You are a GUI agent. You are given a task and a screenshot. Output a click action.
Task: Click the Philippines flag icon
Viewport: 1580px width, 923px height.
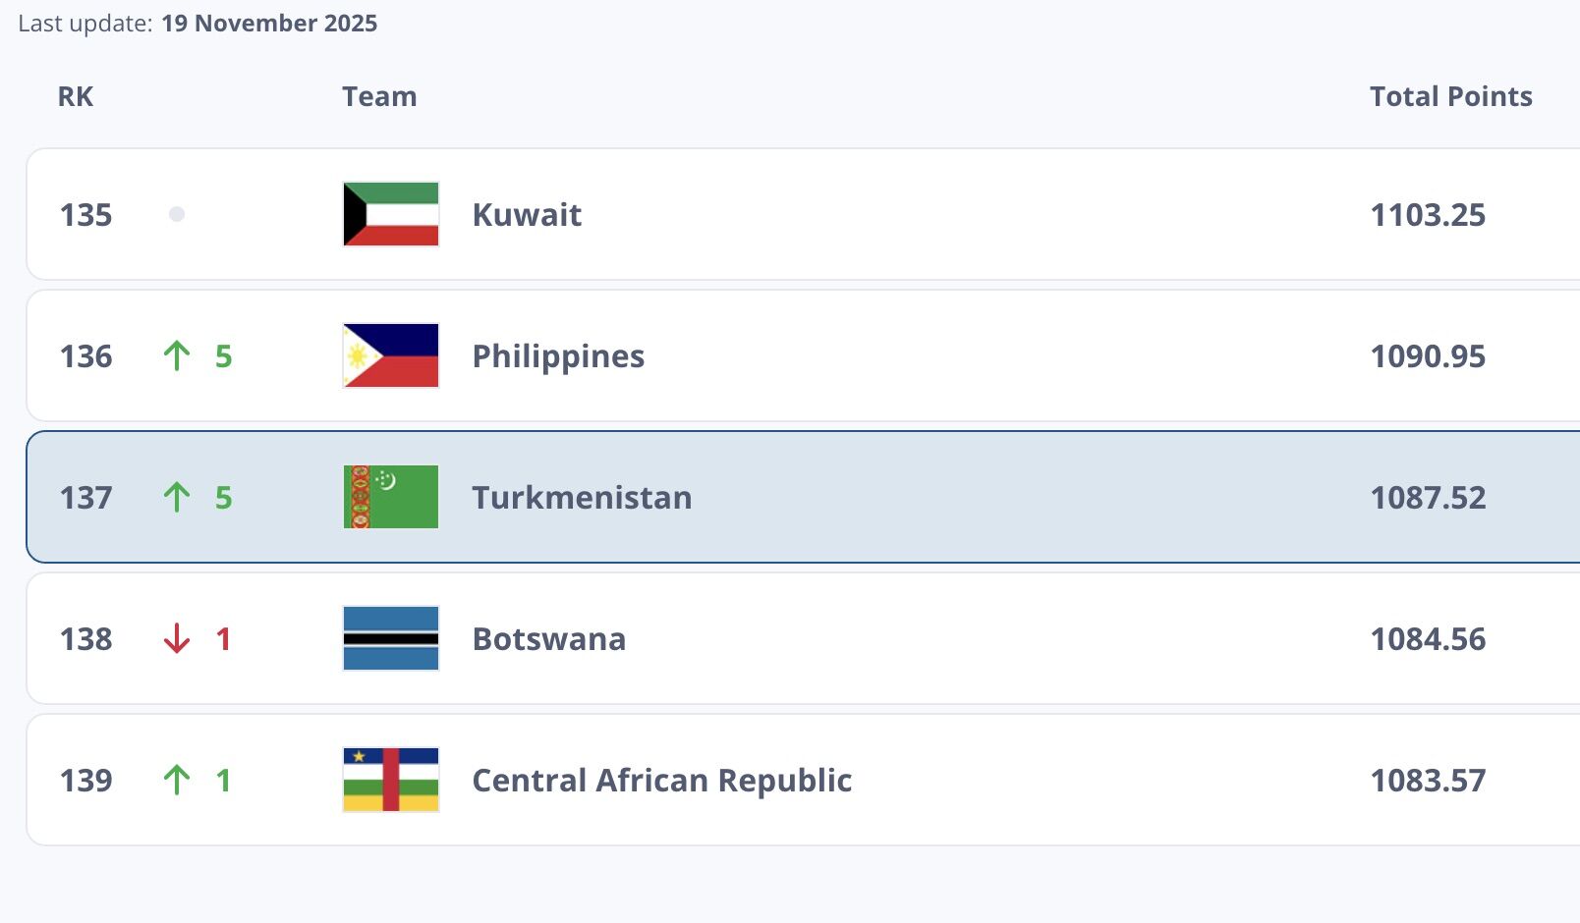[x=390, y=355]
